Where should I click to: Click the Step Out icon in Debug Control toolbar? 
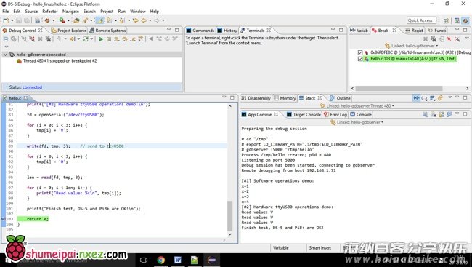(x=132, y=39)
